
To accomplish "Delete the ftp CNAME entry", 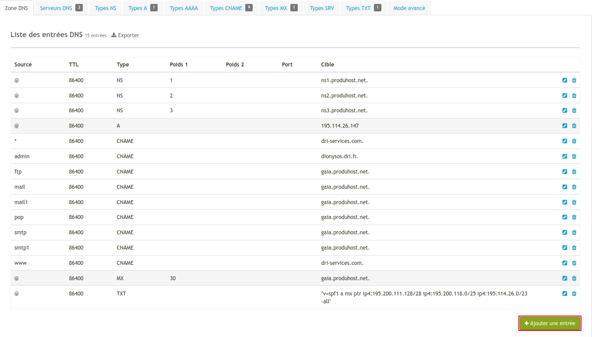I will point(574,172).
